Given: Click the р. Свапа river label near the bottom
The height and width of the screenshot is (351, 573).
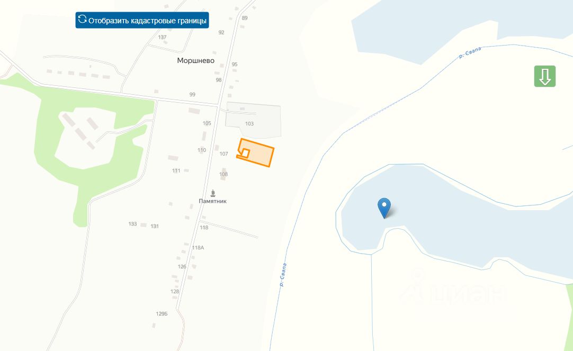Looking at the screenshot, I should [283, 275].
